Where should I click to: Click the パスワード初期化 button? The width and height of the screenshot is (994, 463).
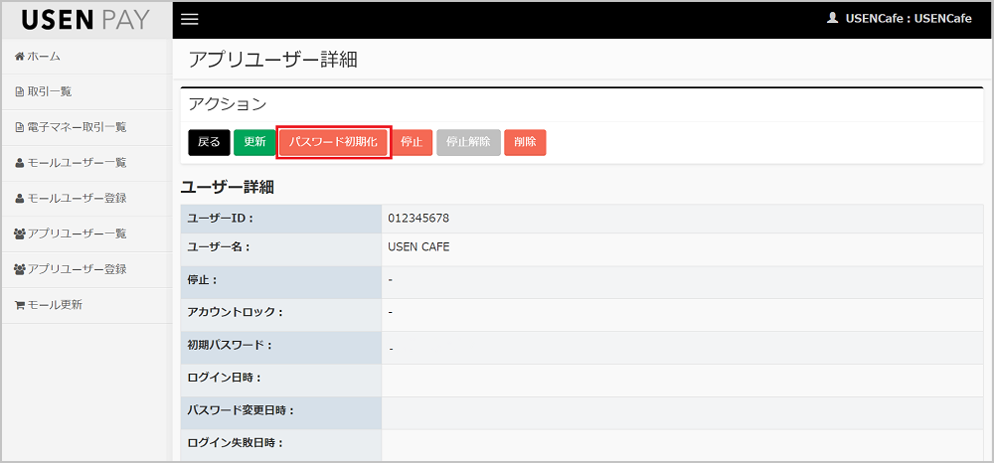point(334,142)
